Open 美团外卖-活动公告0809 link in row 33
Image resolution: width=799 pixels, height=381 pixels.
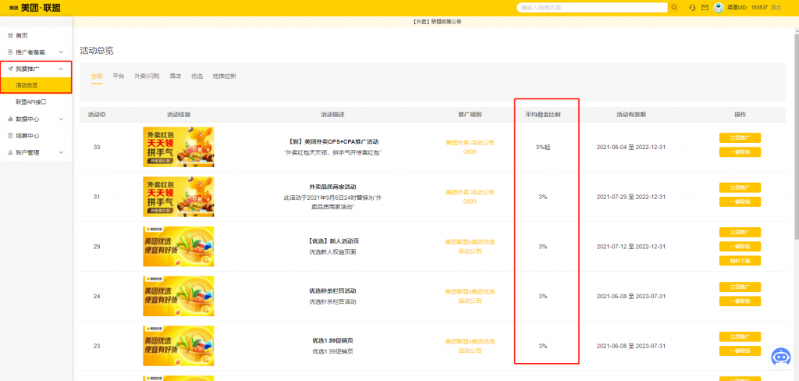pos(470,148)
